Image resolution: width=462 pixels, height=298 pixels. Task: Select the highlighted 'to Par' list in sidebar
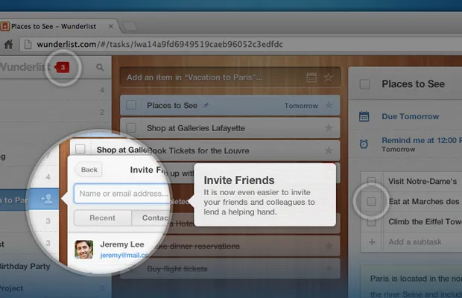pos(30,200)
